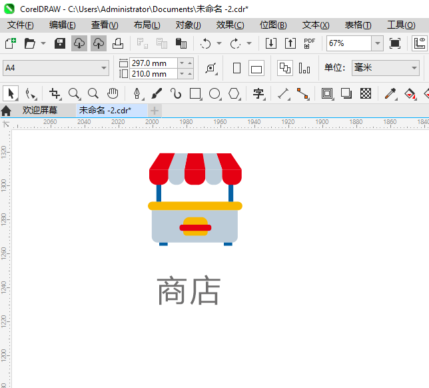Decrease page height with down stepper

point(182,74)
